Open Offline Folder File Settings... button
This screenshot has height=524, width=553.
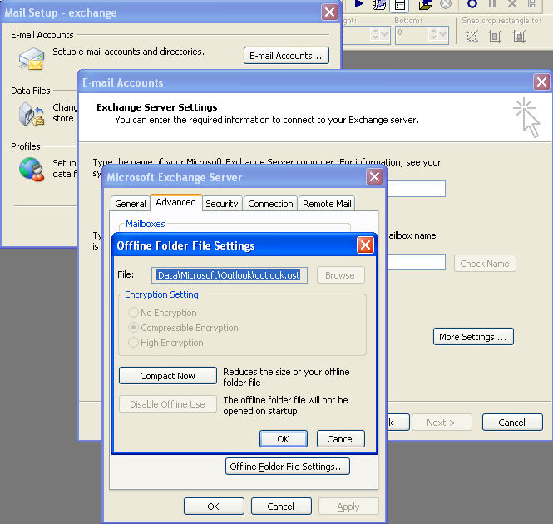[x=288, y=467]
